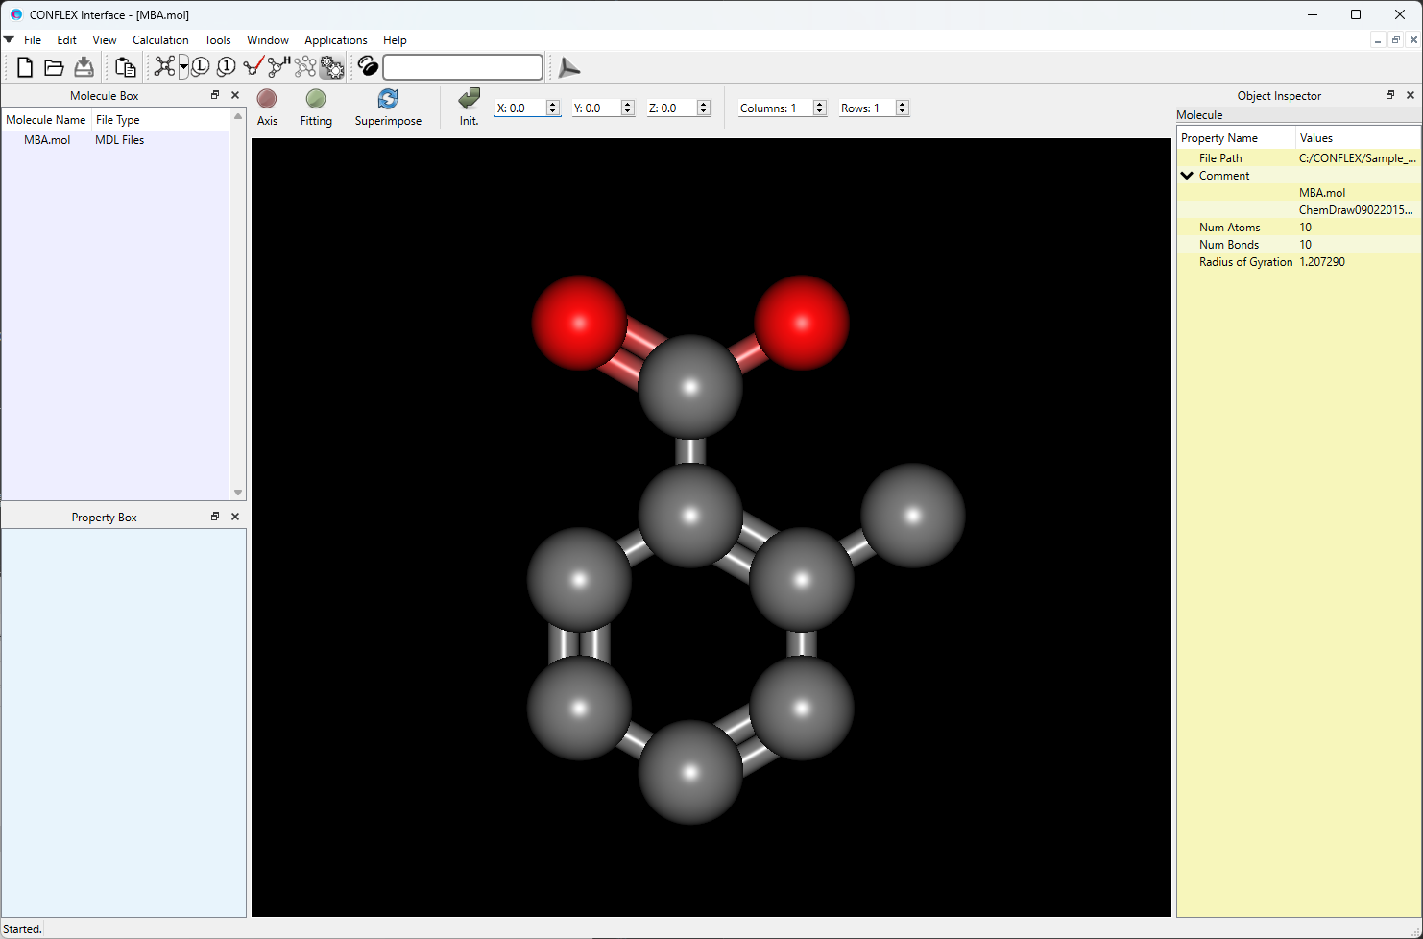Click the add hydrogens molecule icon
1423x939 pixels.
(278, 66)
